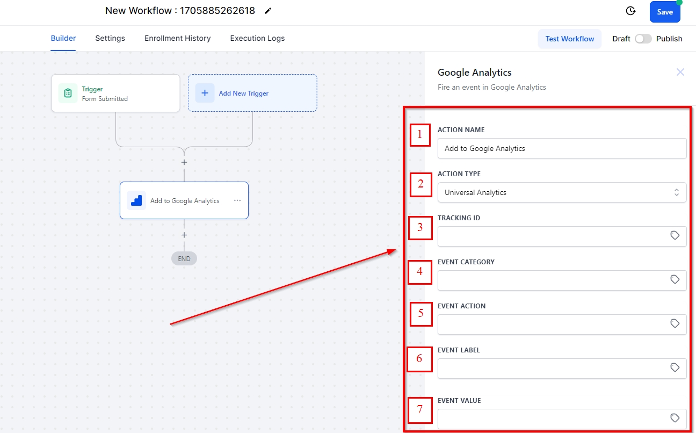Toggle the Draft/Publish switch
Image resolution: width=696 pixels, height=433 pixels.
[x=643, y=39]
